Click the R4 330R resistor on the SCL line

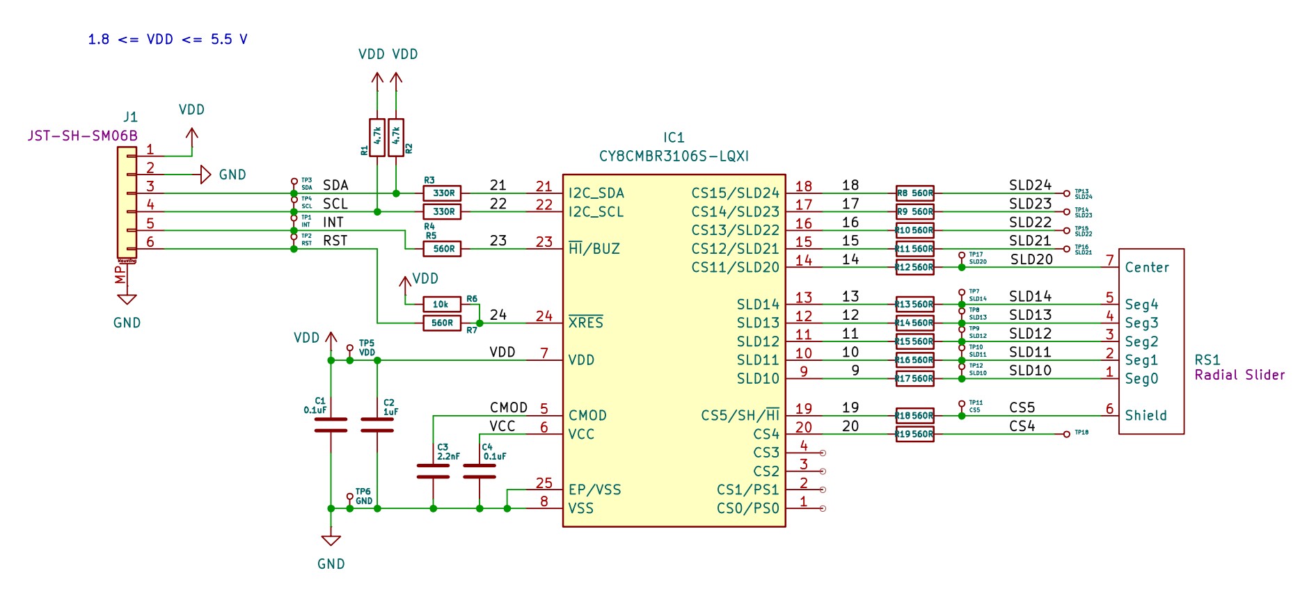pos(442,211)
